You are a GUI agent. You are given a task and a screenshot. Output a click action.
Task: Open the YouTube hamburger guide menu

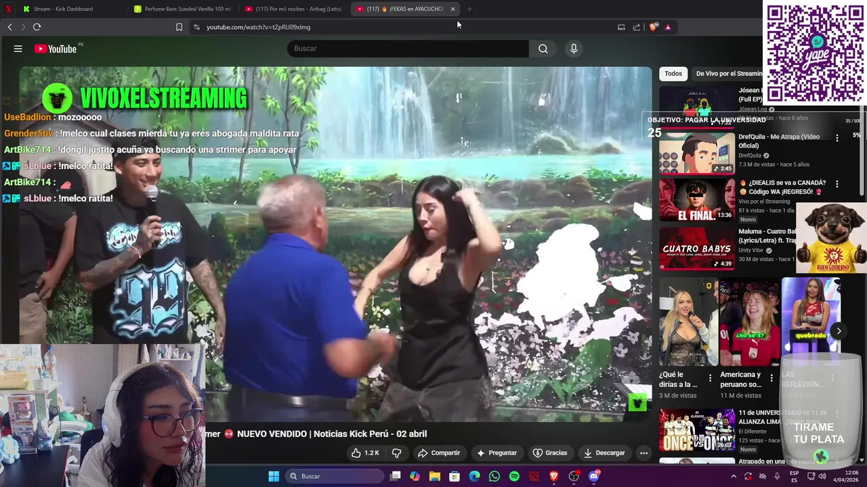(x=18, y=49)
